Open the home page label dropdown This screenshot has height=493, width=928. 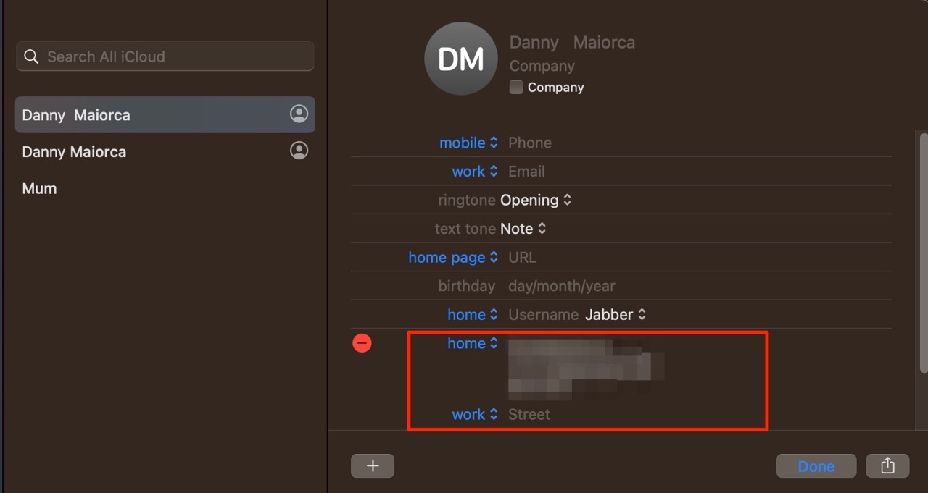(x=453, y=257)
